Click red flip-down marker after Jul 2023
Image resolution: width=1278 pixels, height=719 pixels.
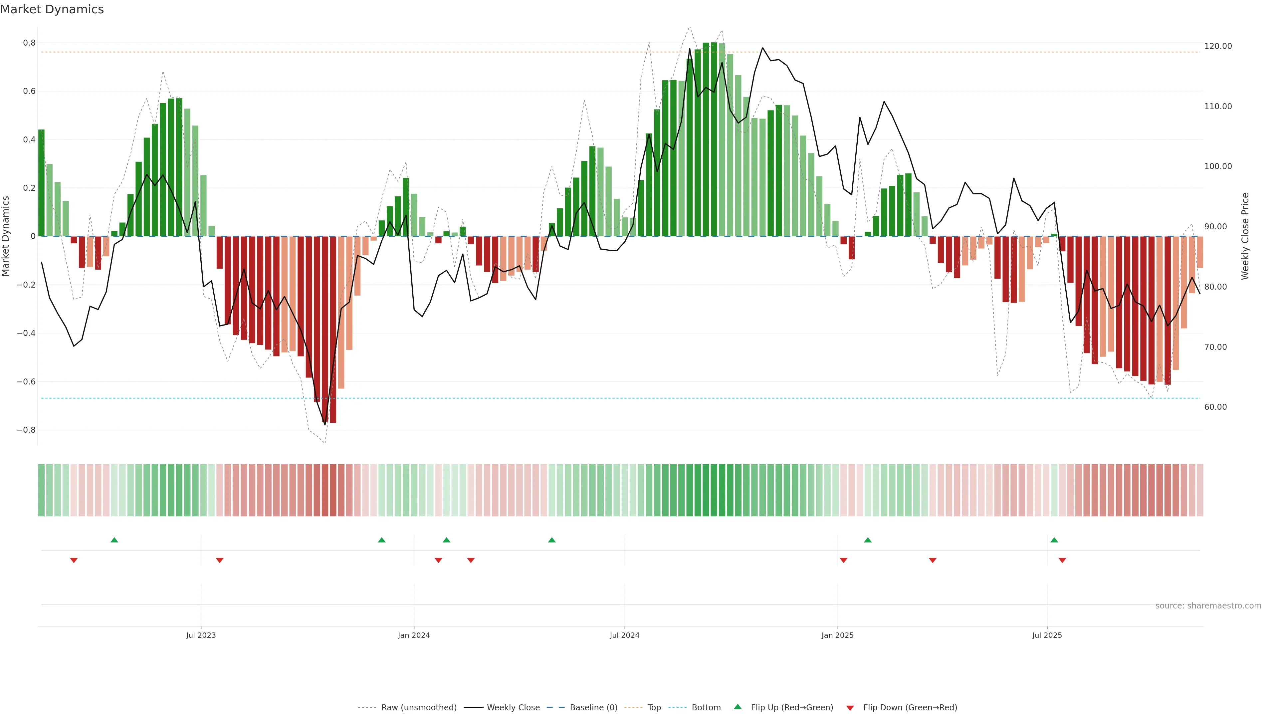click(220, 560)
